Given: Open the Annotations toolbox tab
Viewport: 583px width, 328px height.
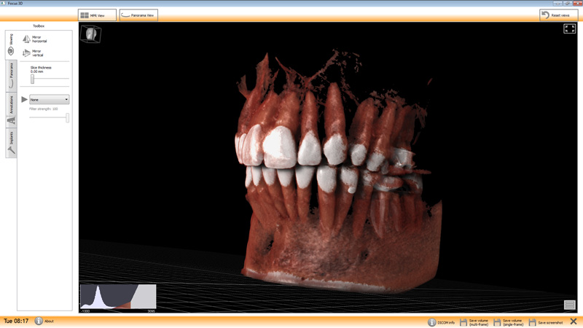Looking at the screenshot, I should (x=11, y=109).
